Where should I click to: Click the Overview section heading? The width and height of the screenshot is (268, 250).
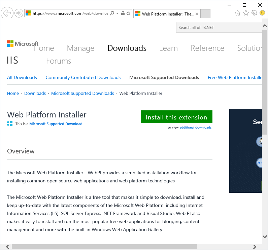click(x=21, y=151)
